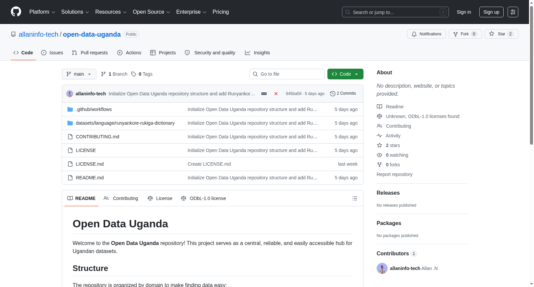The width and height of the screenshot is (534, 287).
Task: Open the README.md file name
Action: 90,178
